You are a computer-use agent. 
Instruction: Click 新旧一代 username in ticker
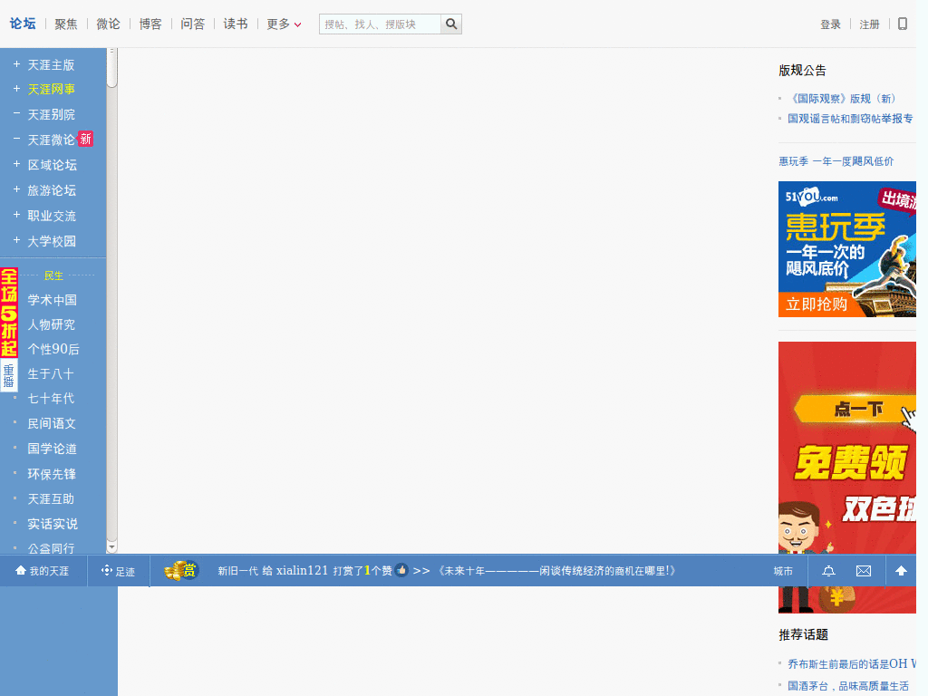click(238, 571)
